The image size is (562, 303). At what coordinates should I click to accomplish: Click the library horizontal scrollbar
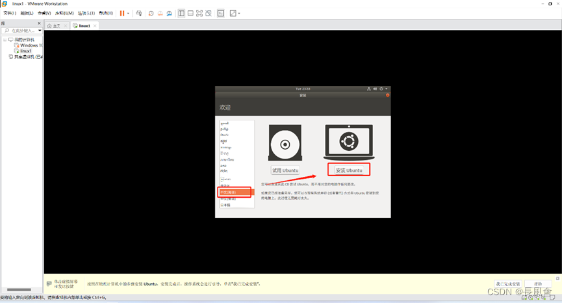[x=19, y=290]
